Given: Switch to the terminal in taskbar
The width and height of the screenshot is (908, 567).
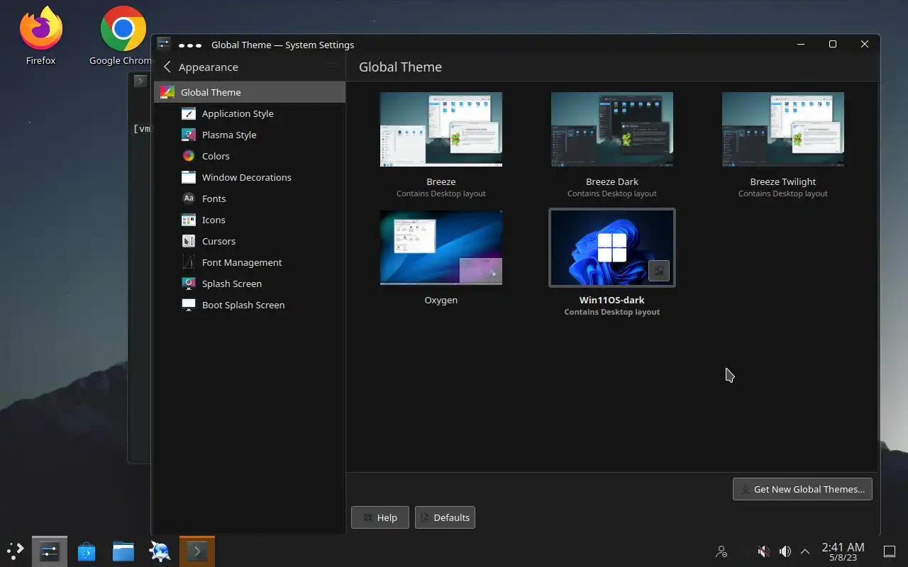Looking at the screenshot, I should click(197, 551).
